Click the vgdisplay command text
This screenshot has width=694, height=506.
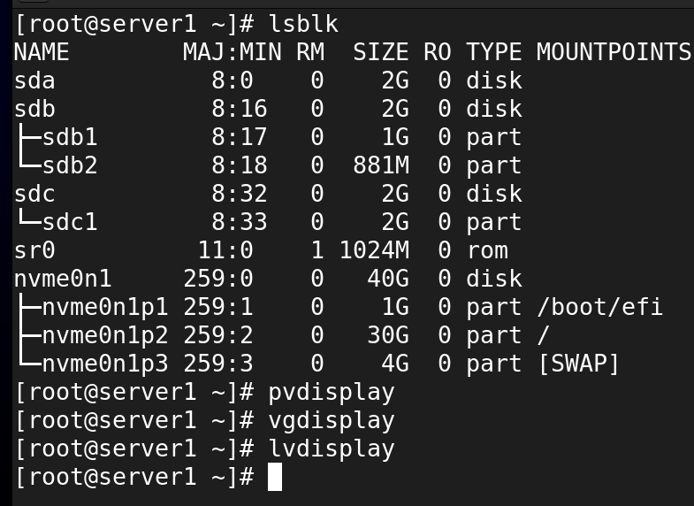click(x=331, y=421)
